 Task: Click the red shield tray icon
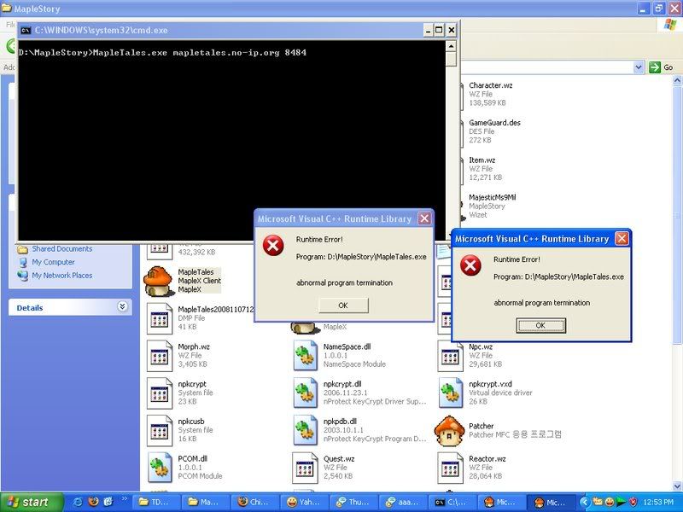coord(633,502)
